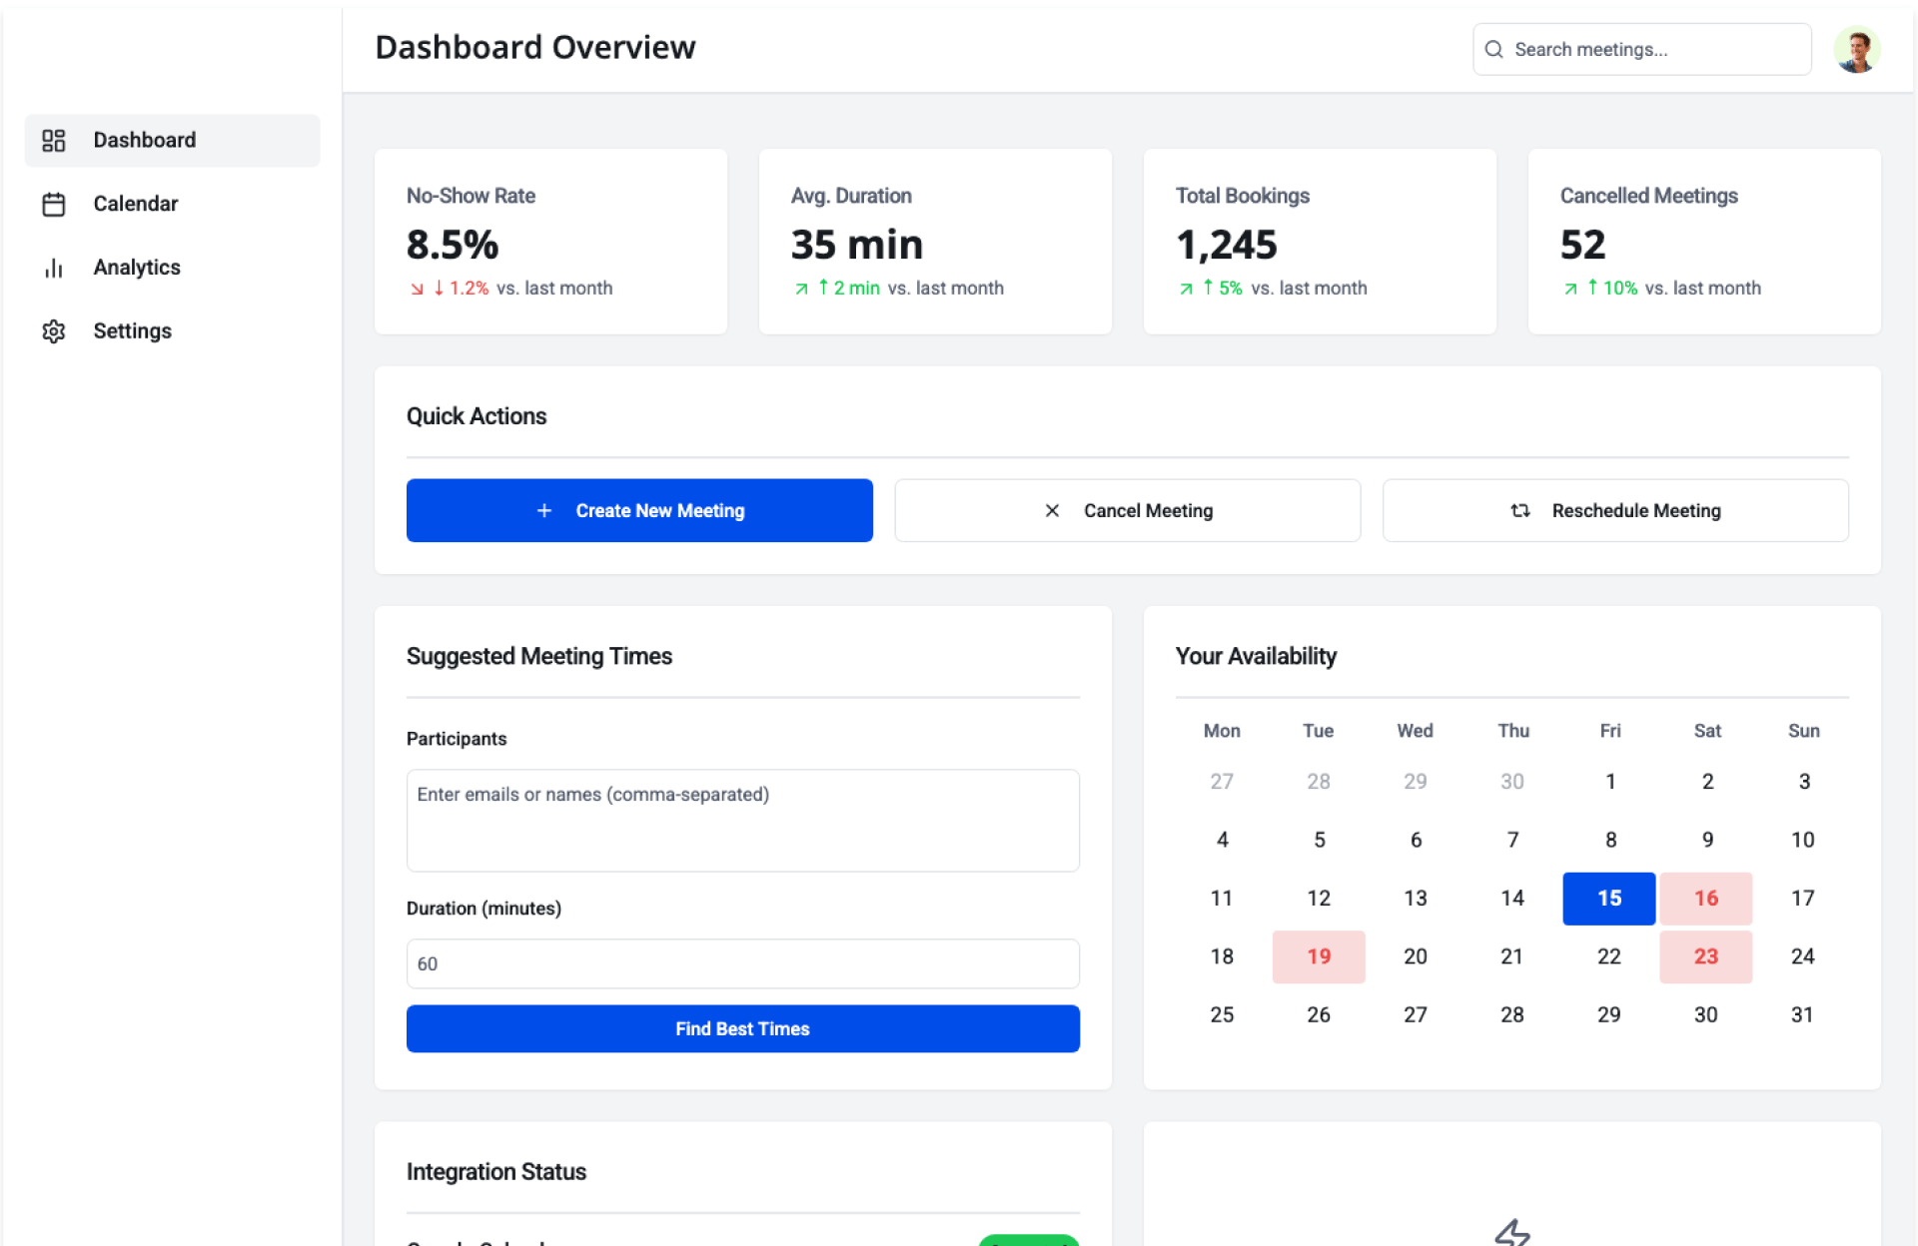The image size is (1918, 1246).
Task: Open the Analytics menu item
Action: pyautogui.click(x=137, y=268)
